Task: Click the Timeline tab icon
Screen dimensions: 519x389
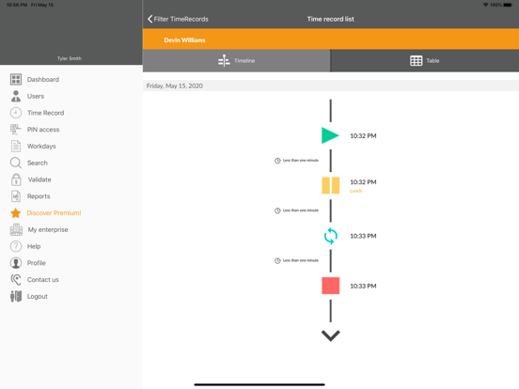Action: [x=224, y=60]
